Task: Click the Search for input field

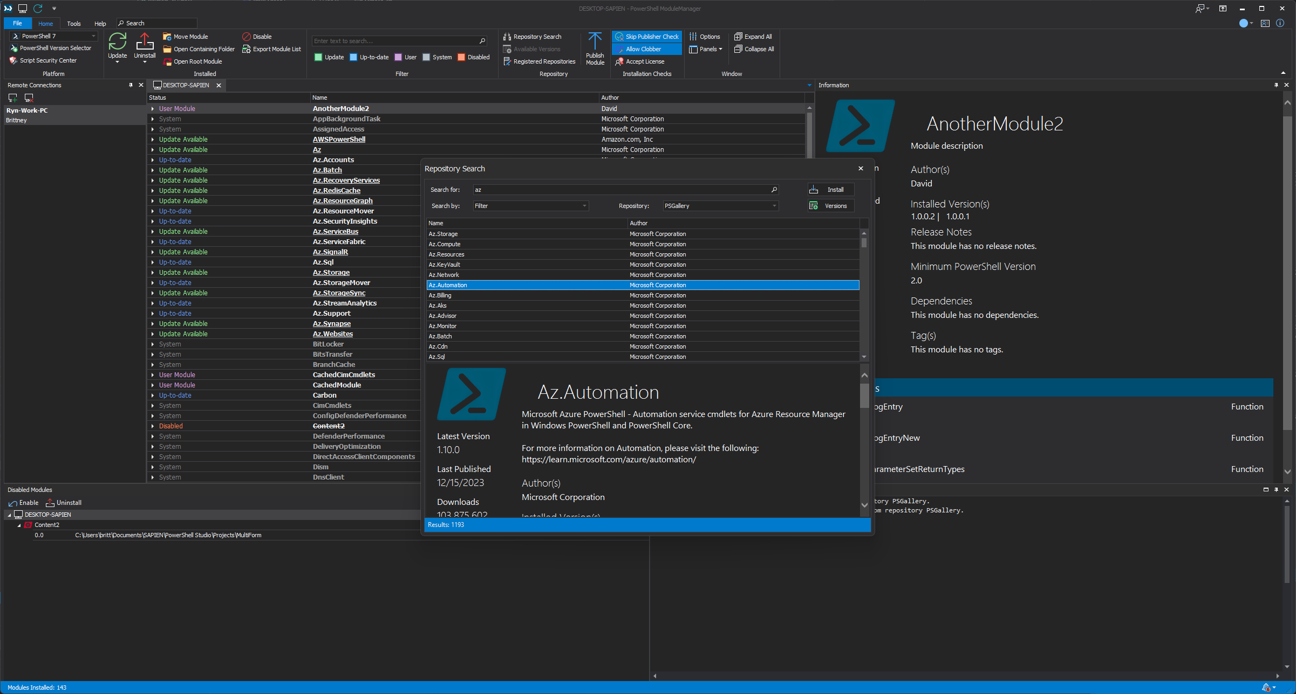Action: click(x=621, y=190)
